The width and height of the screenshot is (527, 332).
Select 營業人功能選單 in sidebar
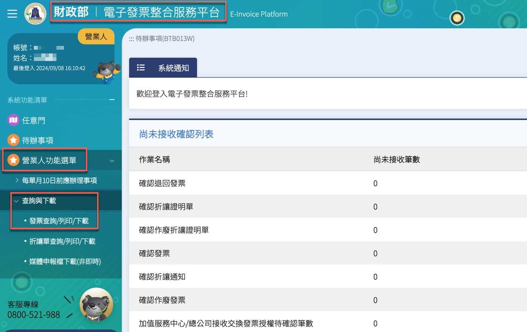(x=49, y=160)
